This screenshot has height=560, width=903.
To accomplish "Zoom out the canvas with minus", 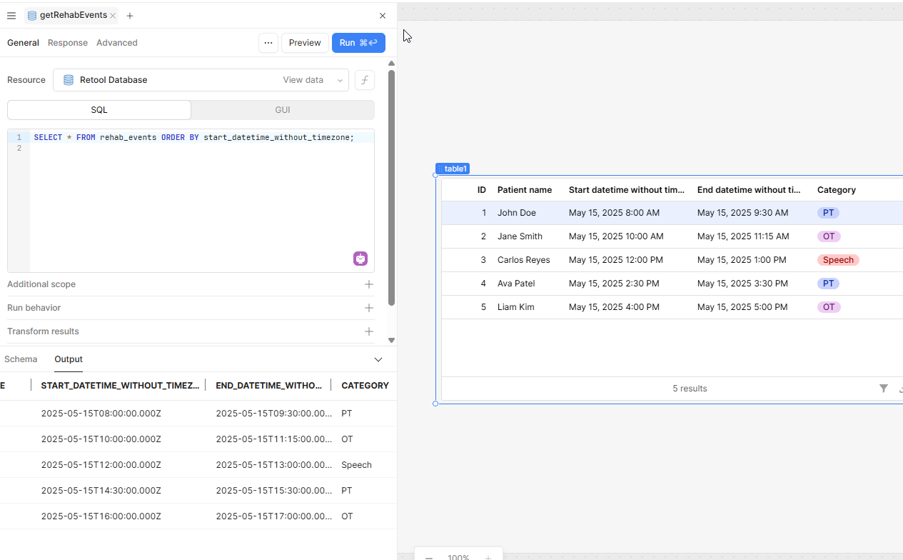I will coord(429,557).
